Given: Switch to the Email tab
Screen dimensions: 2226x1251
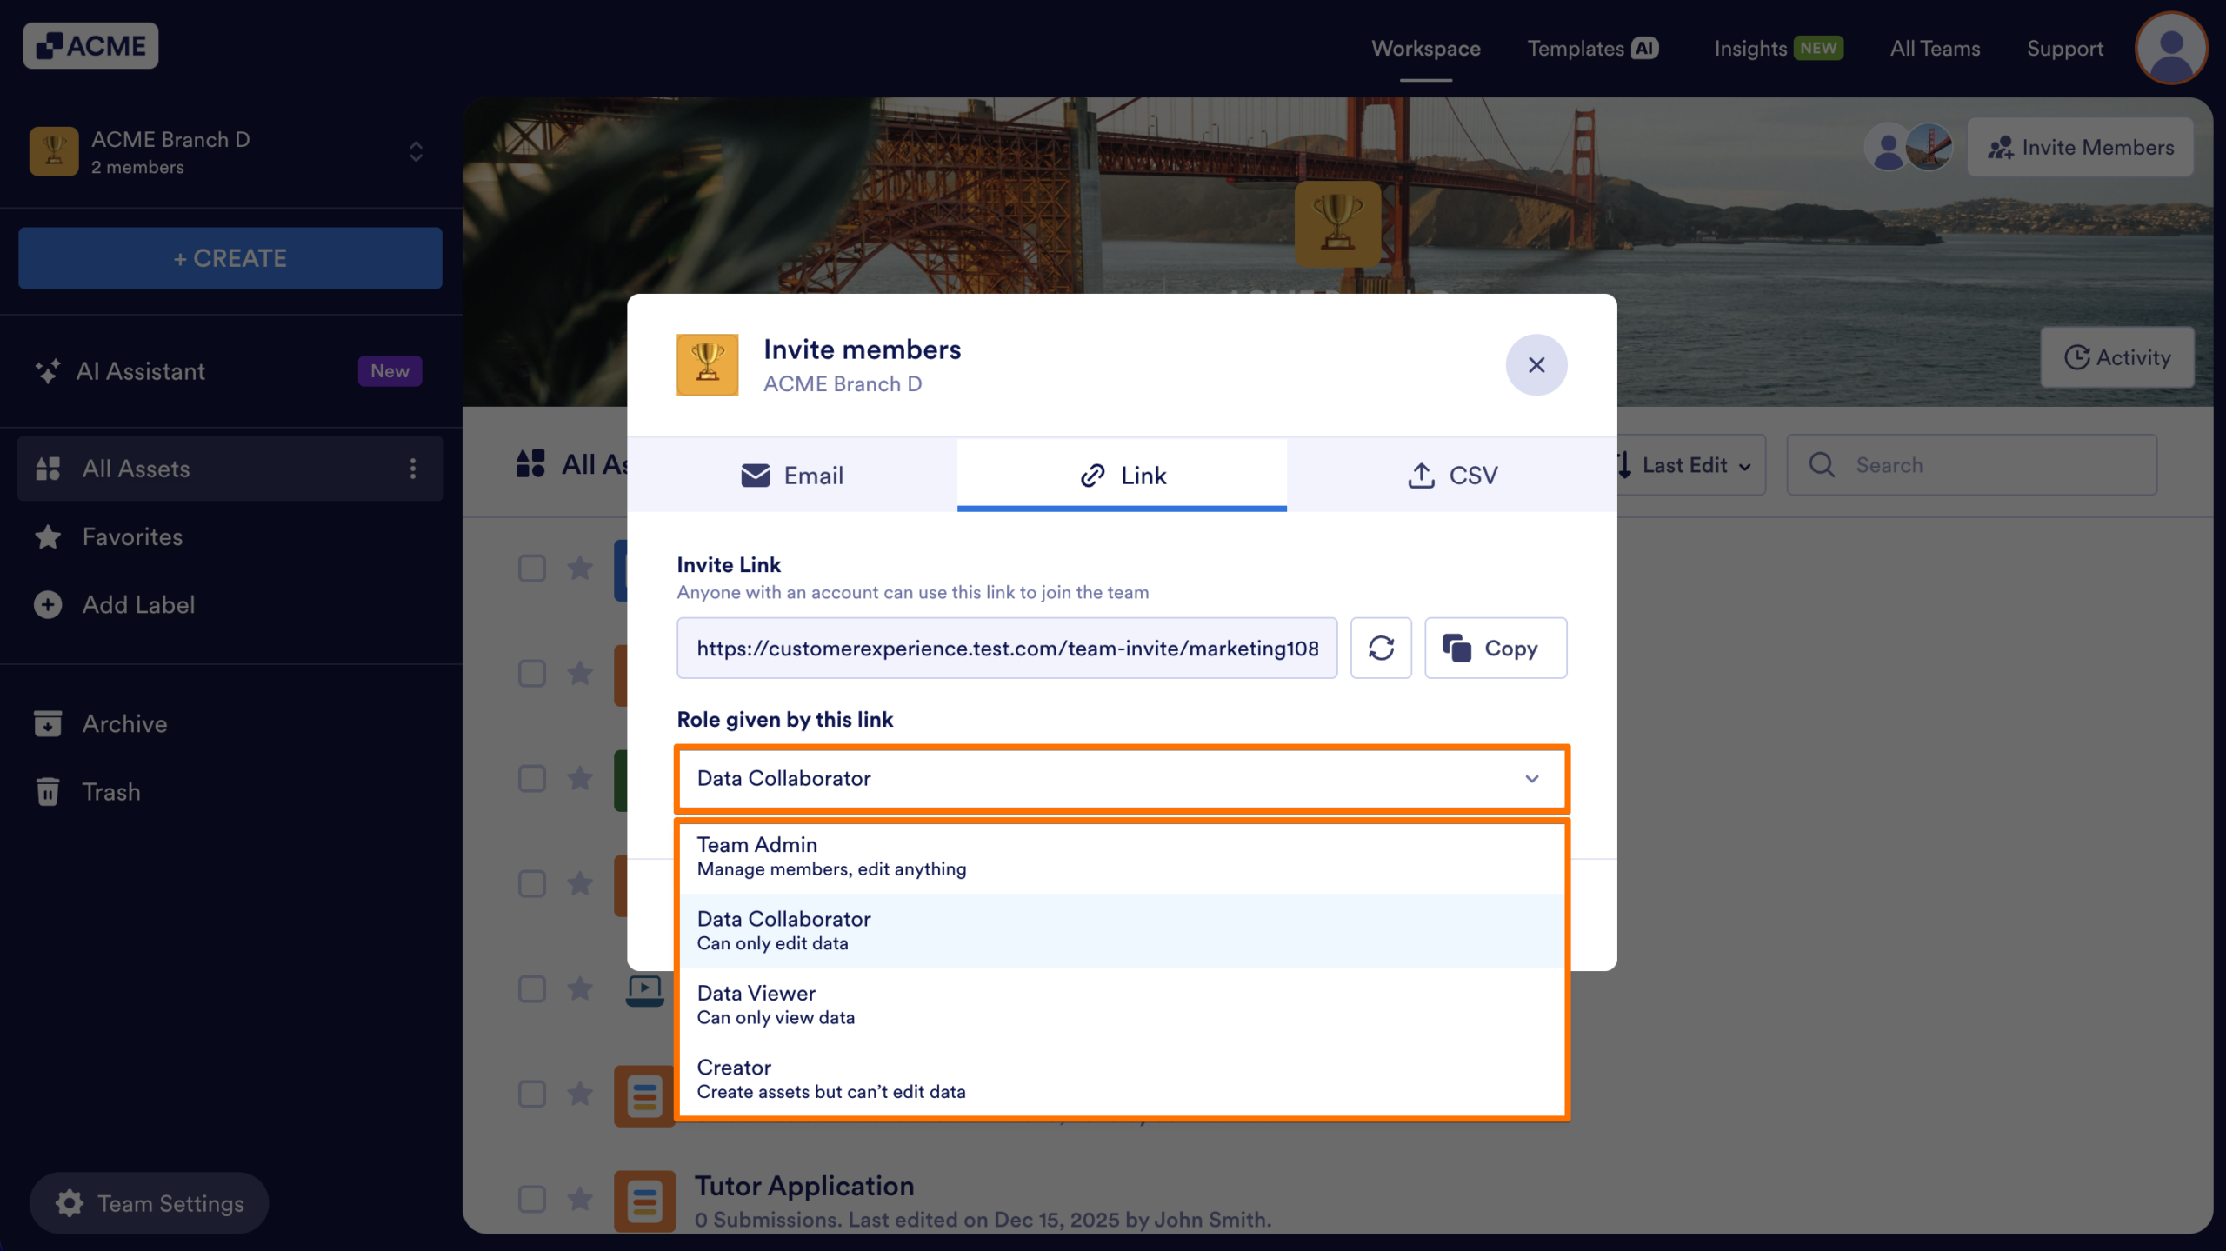Looking at the screenshot, I should click(792, 476).
